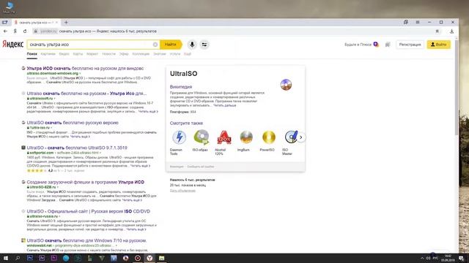Show more related programs with the right arrow

click(301, 137)
